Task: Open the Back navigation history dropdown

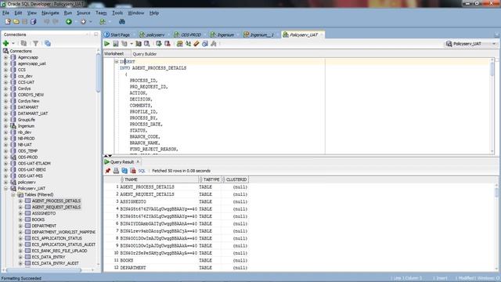Action: pyautogui.click(x=76, y=21)
